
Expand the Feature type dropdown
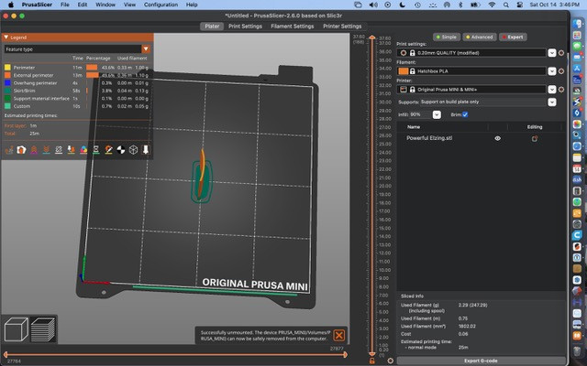click(x=146, y=48)
